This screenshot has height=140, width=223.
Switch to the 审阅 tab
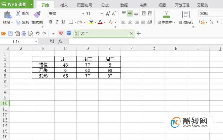(x=143, y=5)
